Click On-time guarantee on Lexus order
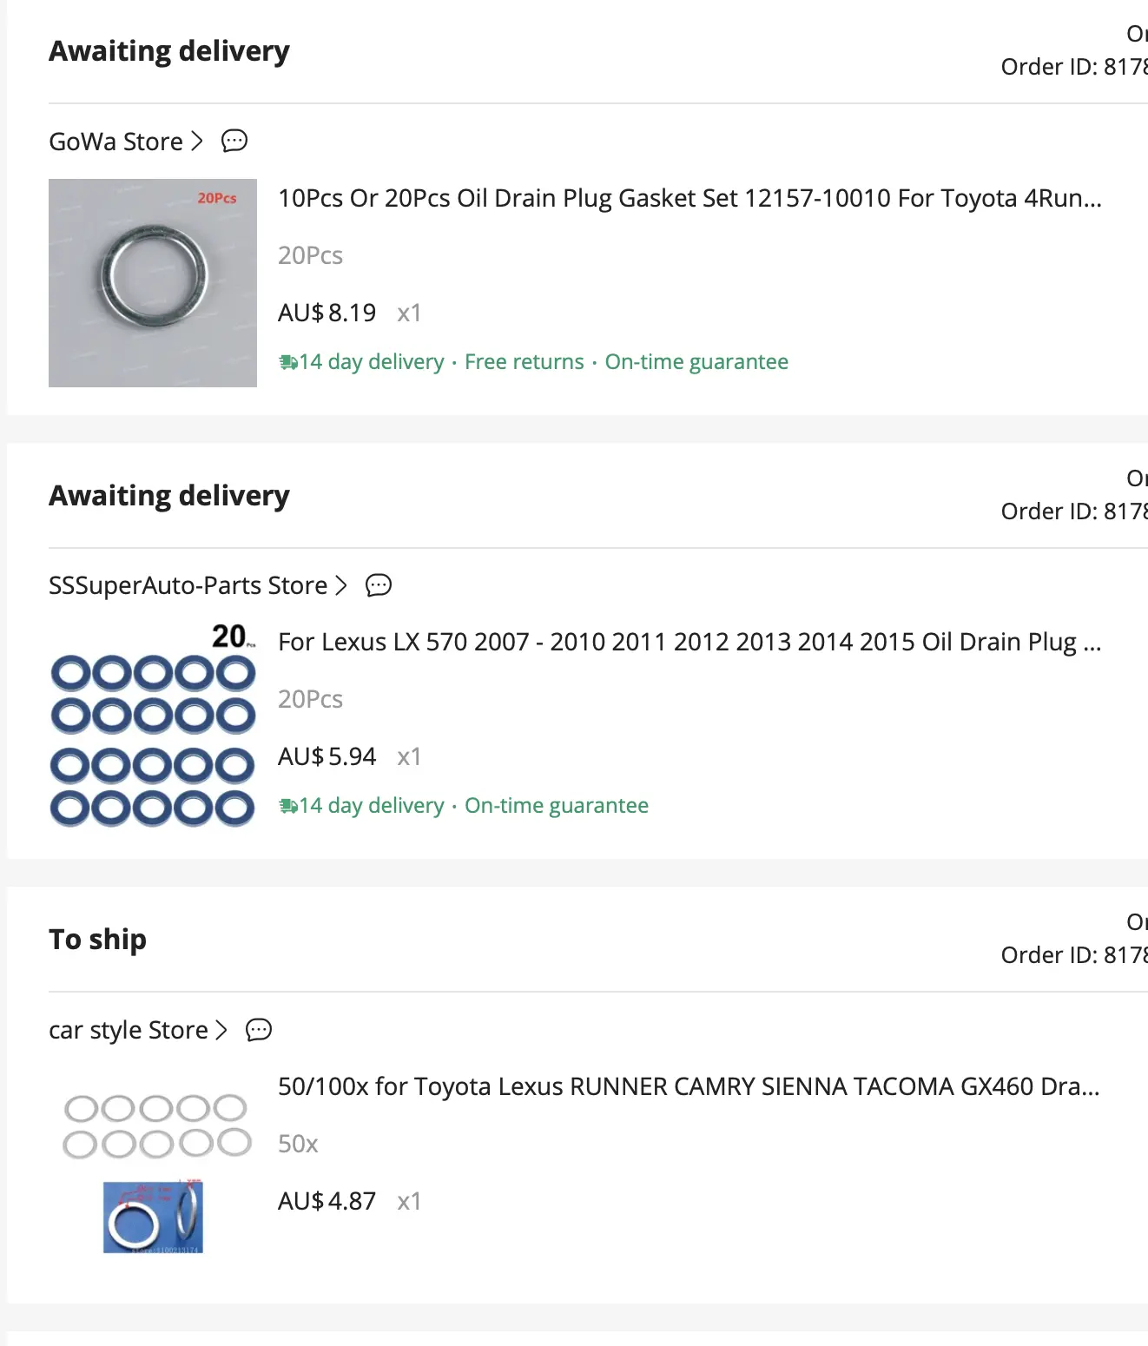Screen dimensions: 1148x1346 (557, 806)
